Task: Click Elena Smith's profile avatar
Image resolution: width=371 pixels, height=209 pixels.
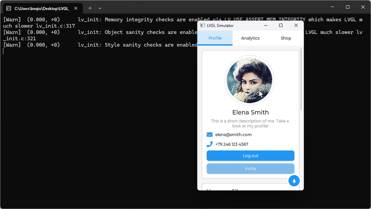Action: (x=249, y=80)
